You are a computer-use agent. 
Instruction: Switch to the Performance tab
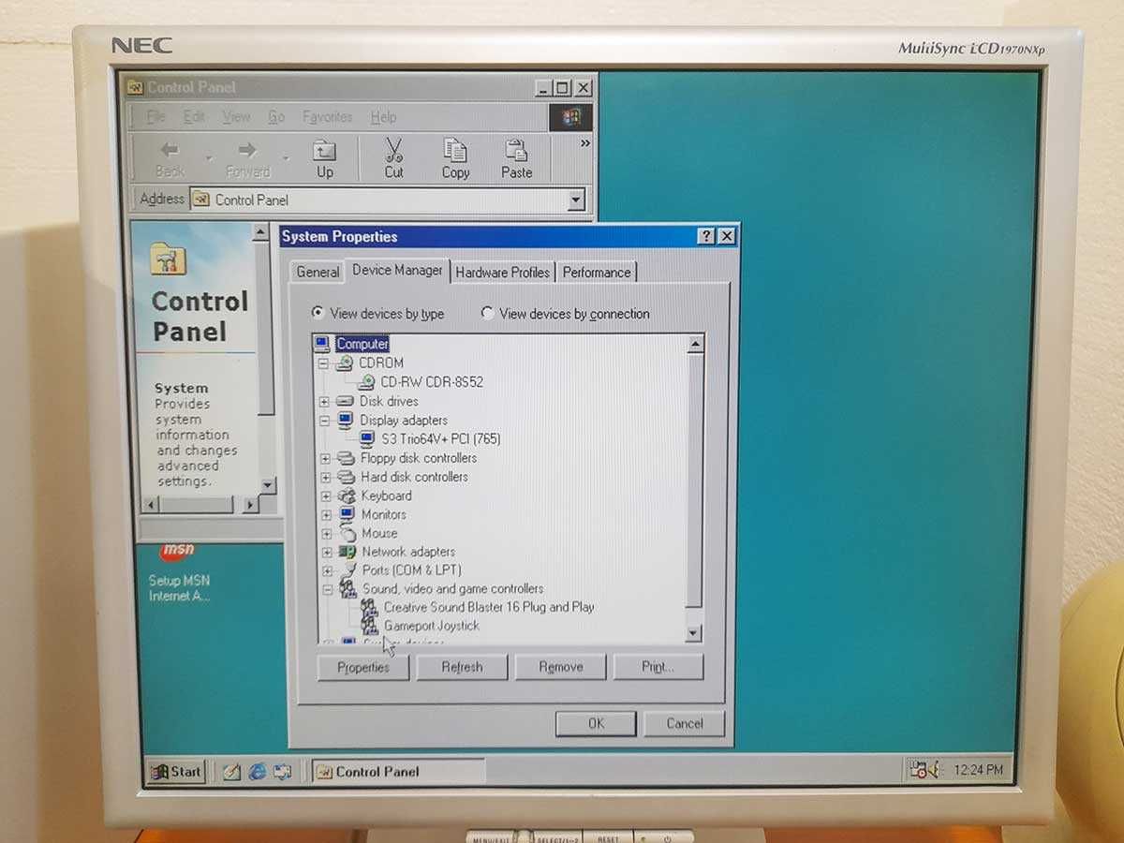pos(597,272)
